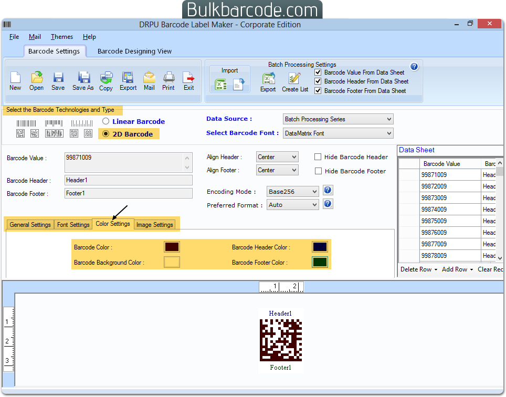The width and height of the screenshot is (506, 397).
Task: Open the Align Header dropdown
Action: click(x=277, y=156)
